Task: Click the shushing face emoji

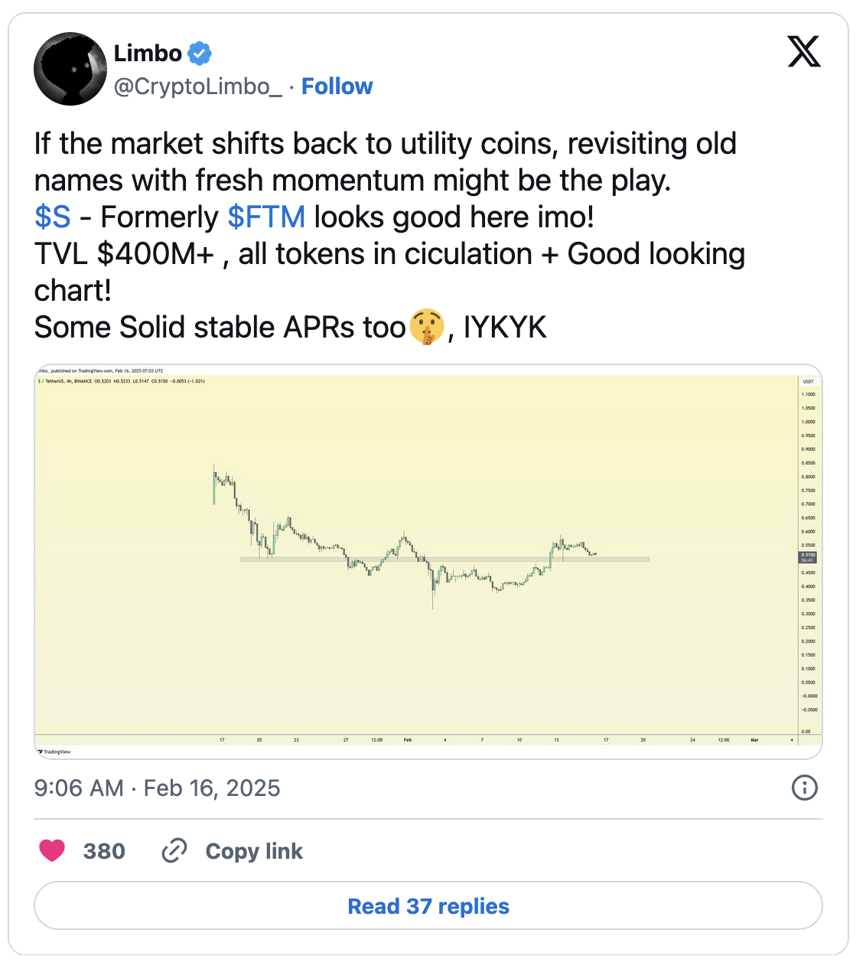Action: (427, 328)
